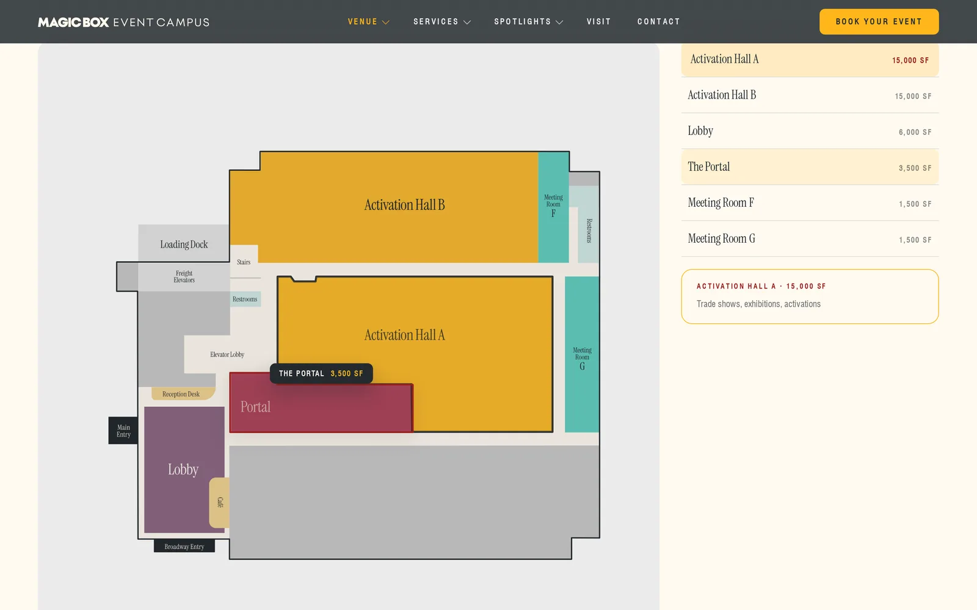
Task: Click the Stairs label on the floor plan
Action: [244, 262]
